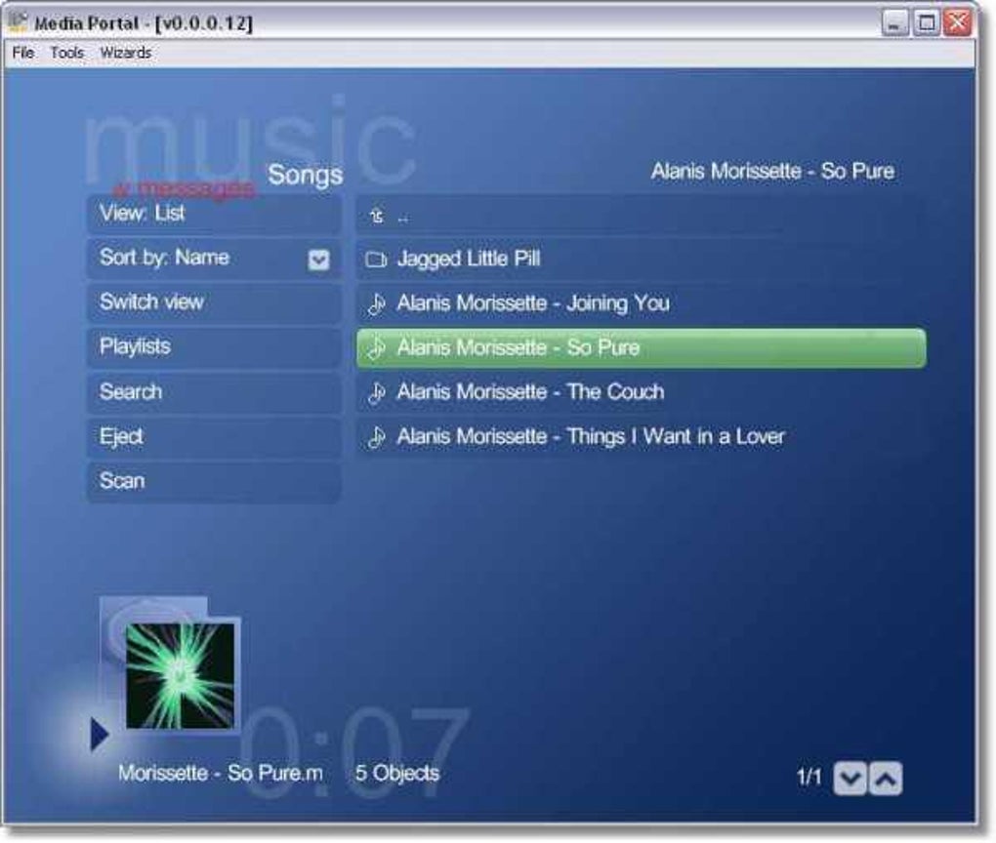Click the page up arrow button
Image resolution: width=996 pixels, height=843 pixels.
(x=886, y=779)
